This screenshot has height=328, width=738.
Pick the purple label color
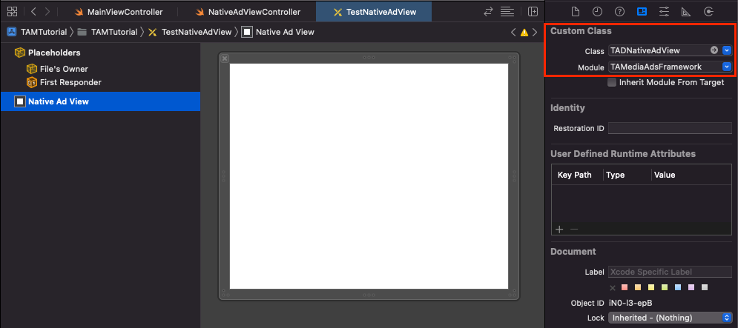tap(691, 287)
